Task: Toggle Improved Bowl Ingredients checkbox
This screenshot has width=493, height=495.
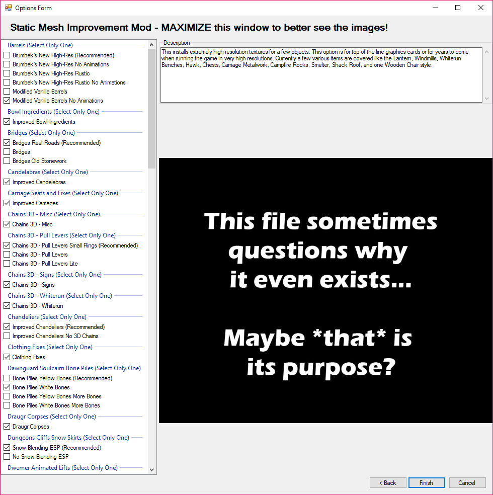Action: [x=7, y=122]
